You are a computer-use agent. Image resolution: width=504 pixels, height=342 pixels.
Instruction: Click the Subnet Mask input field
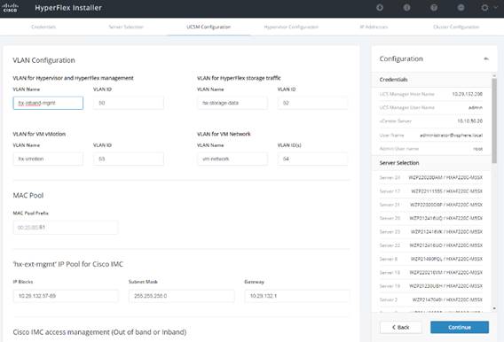point(182,296)
